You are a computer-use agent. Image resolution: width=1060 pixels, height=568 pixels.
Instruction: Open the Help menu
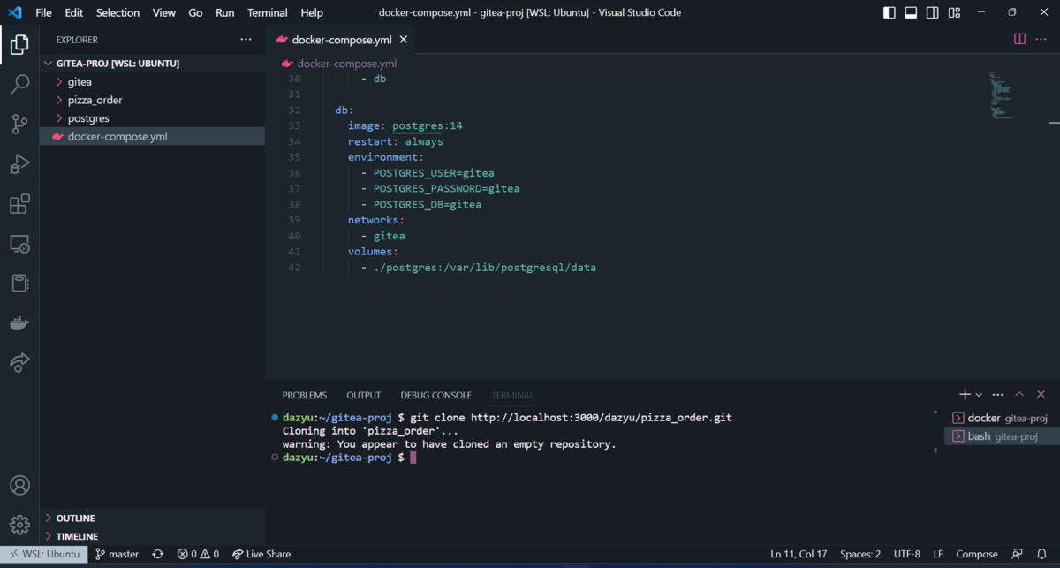click(312, 12)
